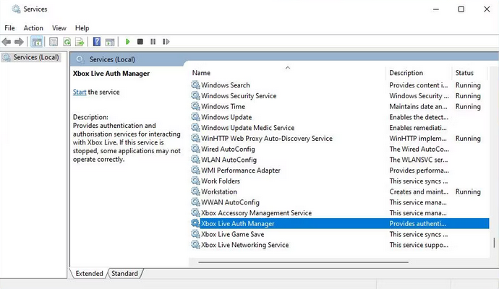
Task: Open the View menu
Action: coord(59,28)
